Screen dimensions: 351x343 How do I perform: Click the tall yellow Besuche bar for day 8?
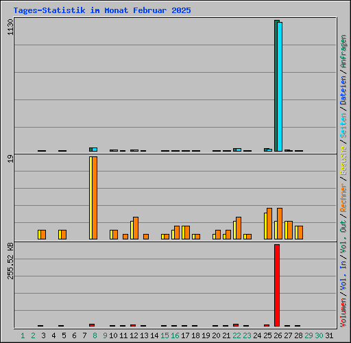(90, 198)
